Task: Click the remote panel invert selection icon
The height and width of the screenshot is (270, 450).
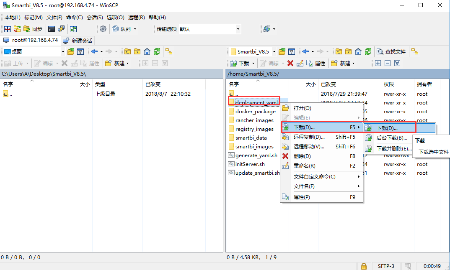Action: click(397, 63)
